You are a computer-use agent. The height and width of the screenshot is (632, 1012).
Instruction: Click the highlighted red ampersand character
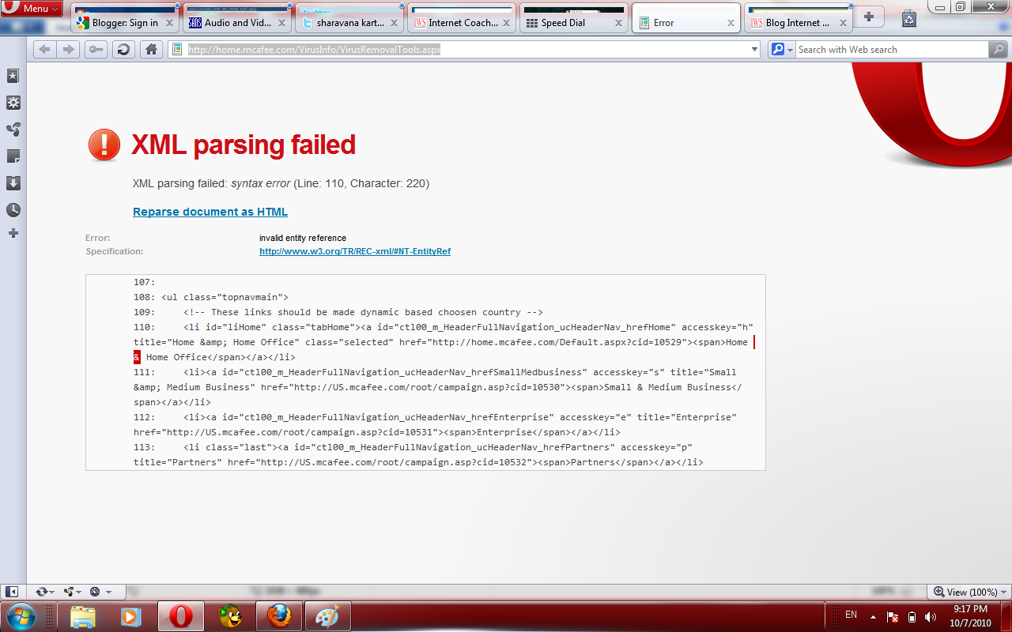click(137, 357)
